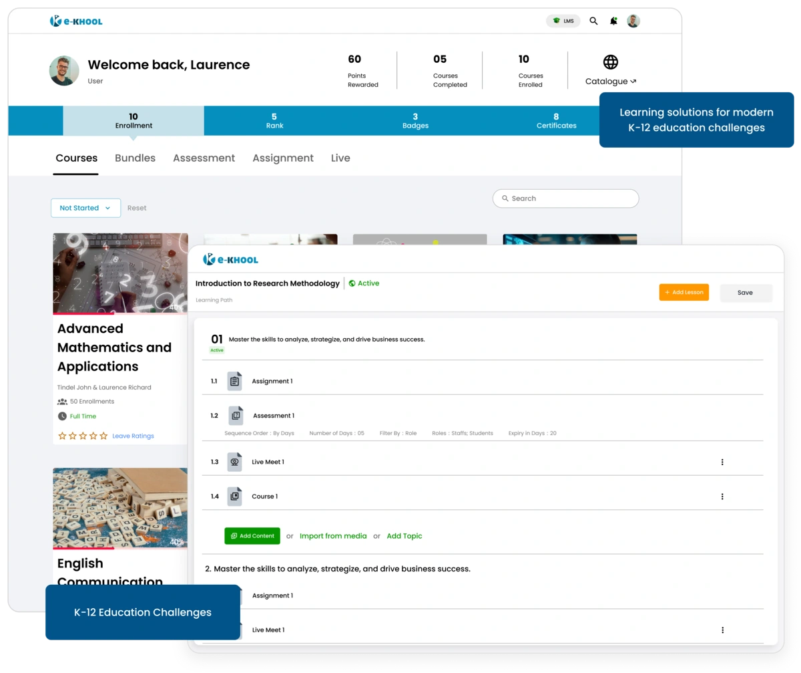Click the Import from media link
The image size is (801, 673).
coord(333,536)
